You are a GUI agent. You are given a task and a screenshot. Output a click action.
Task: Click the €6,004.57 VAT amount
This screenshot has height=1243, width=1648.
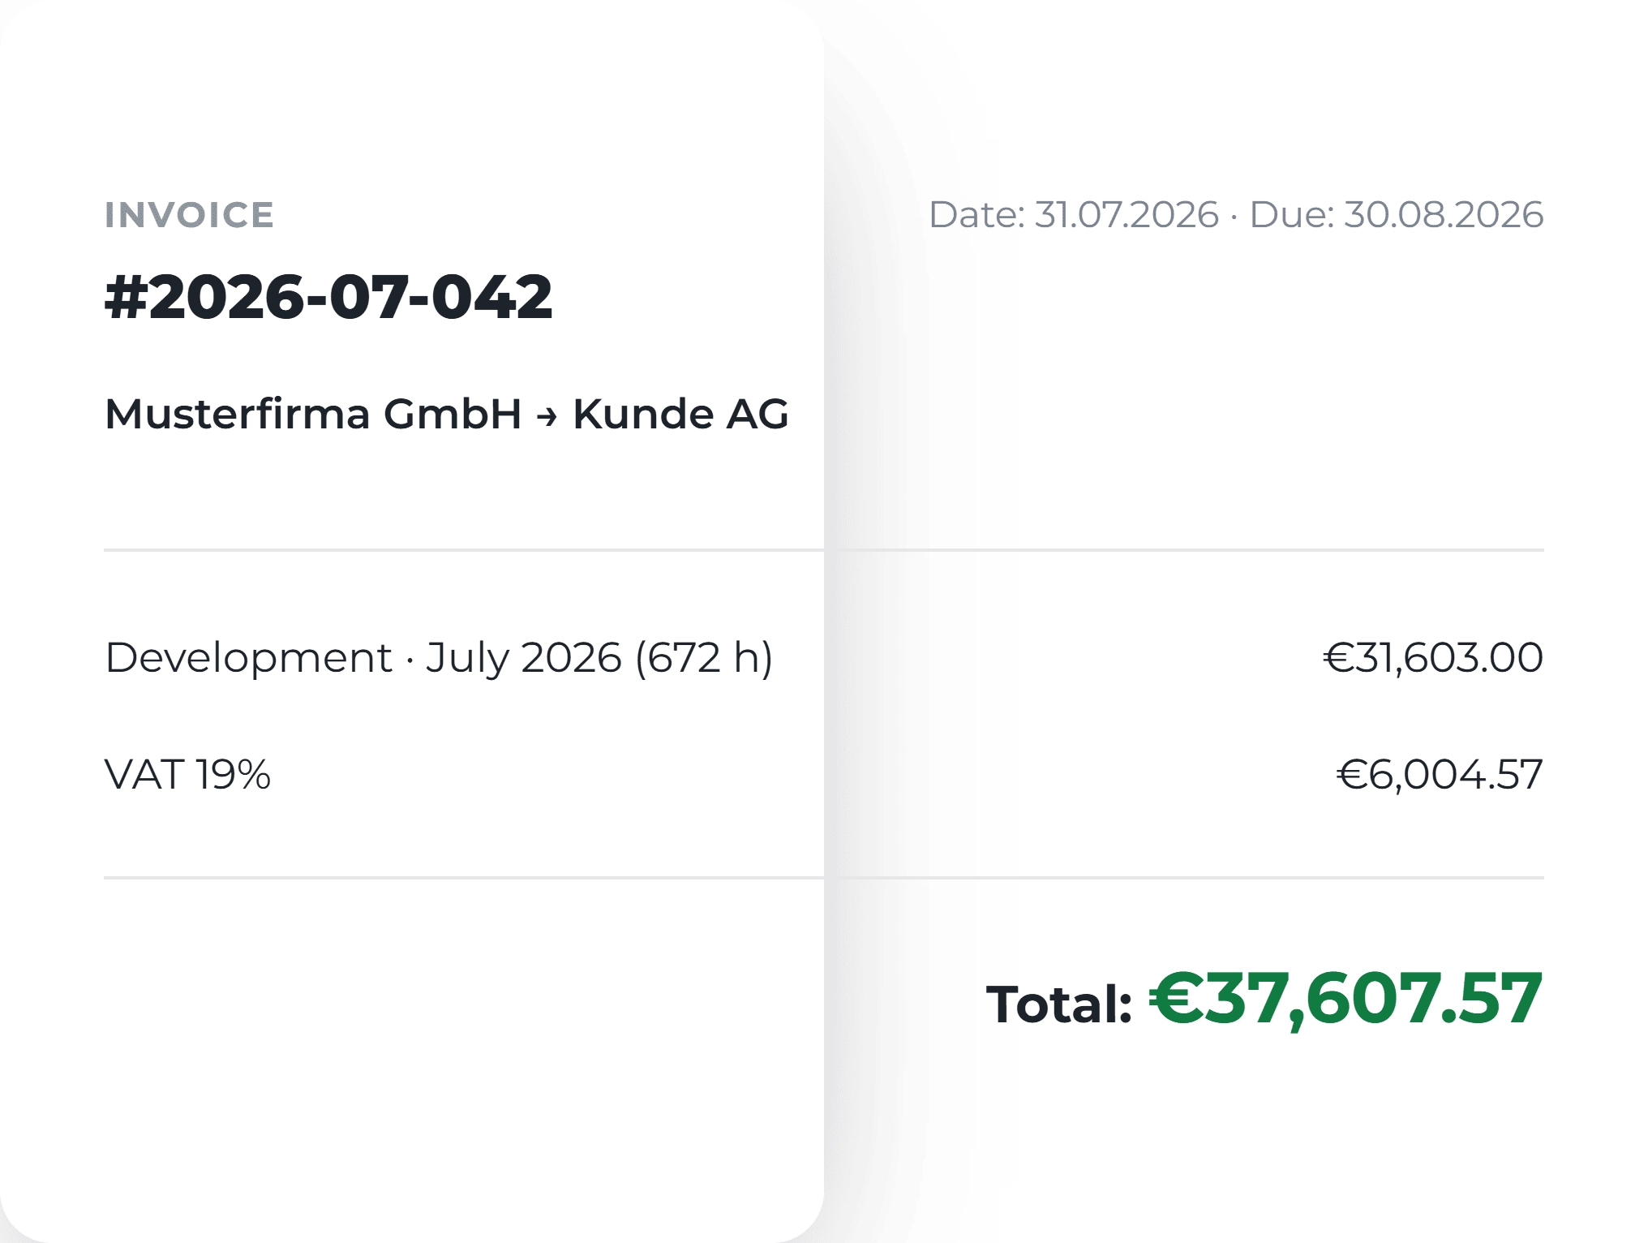[x=1440, y=775]
